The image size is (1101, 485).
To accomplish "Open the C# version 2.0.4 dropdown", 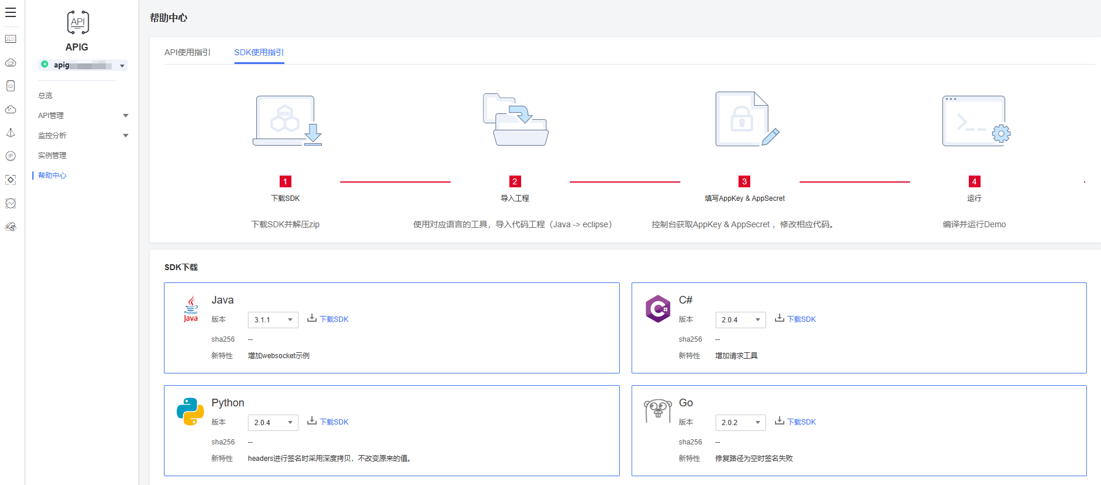I will pos(740,320).
